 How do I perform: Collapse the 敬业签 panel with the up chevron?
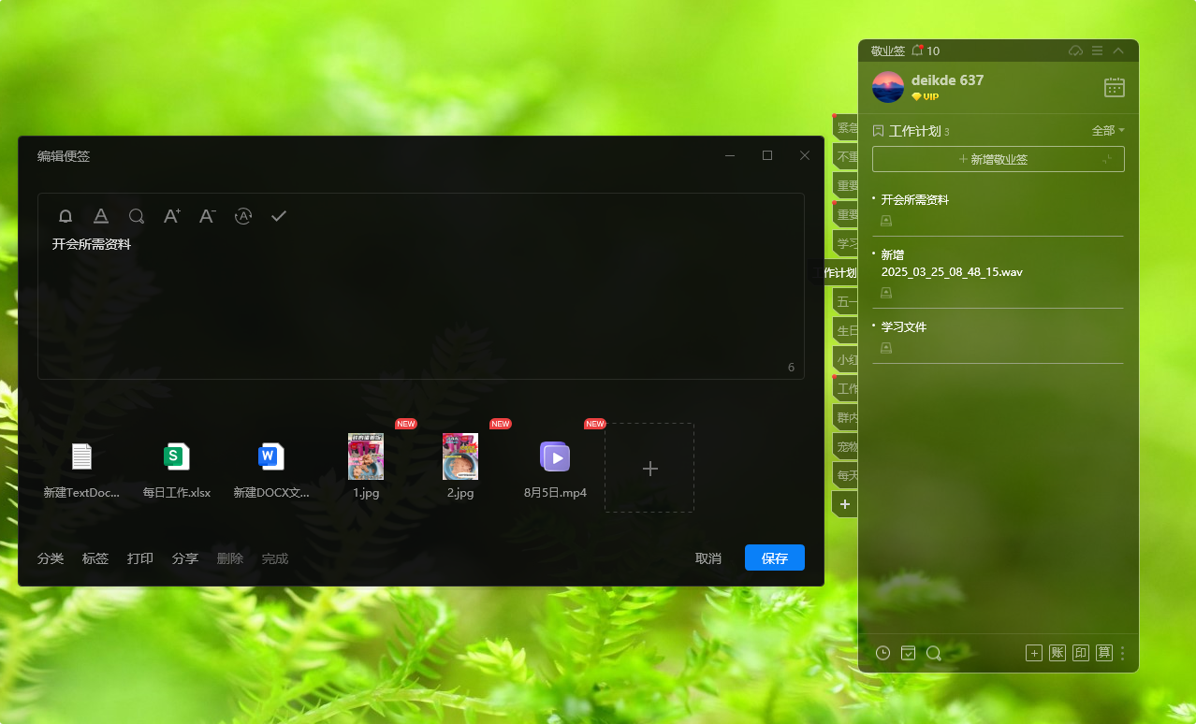[1118, 51]
